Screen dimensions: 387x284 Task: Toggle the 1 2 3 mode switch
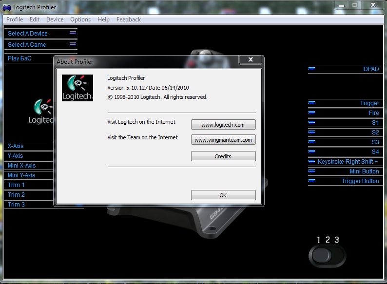pyautogui.click(x=327, y=256)
